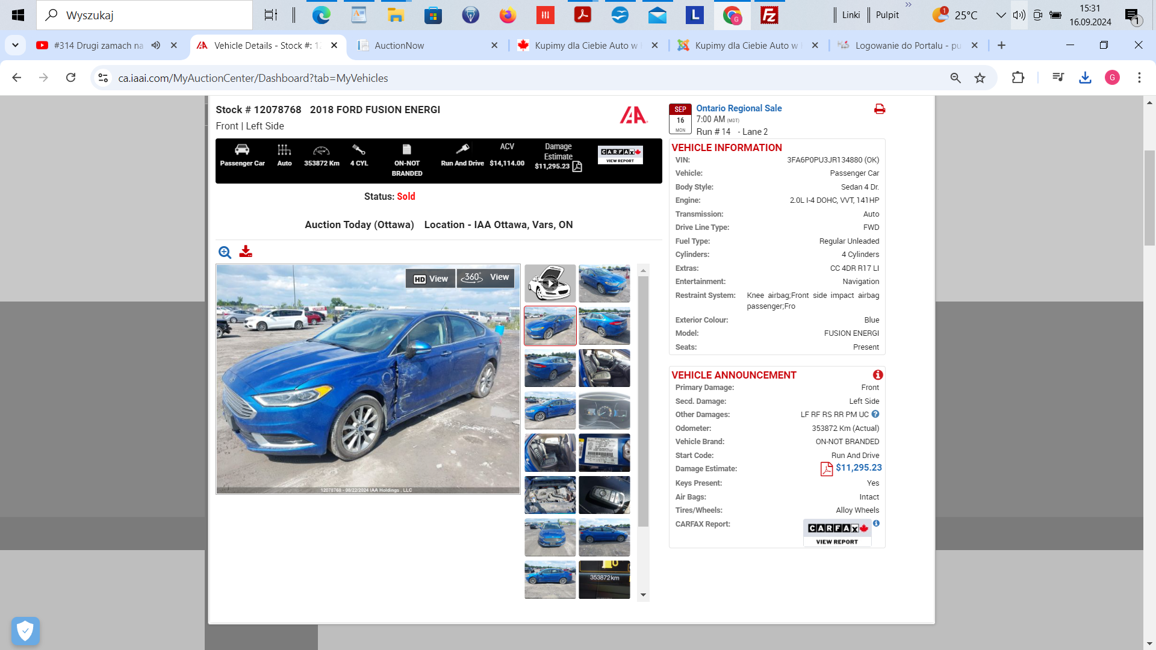Launch Microsoft Edge from the taskbar
Screen dimensions: 1156x650
[322, 15]
